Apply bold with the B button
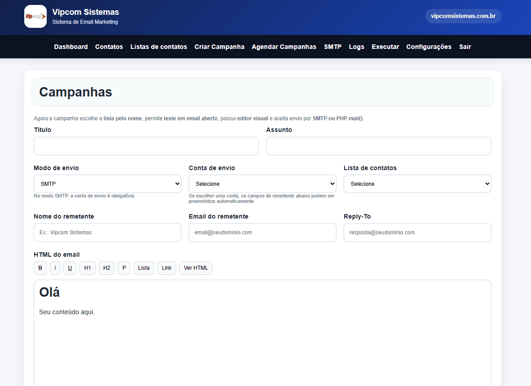 pyautogui.click(x=40, y=268)
